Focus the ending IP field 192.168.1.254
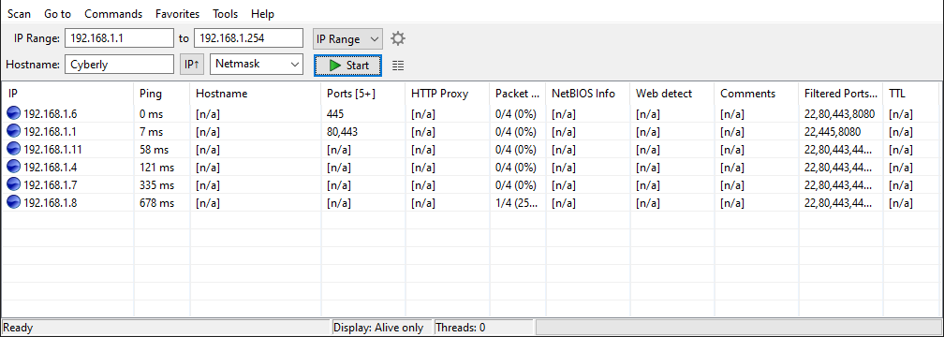 249,37
